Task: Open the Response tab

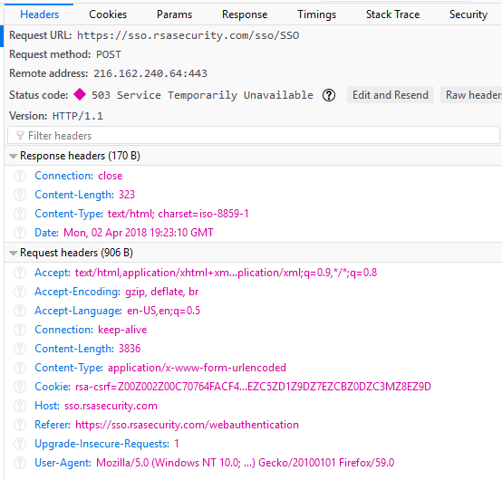Action: [245, 14]
